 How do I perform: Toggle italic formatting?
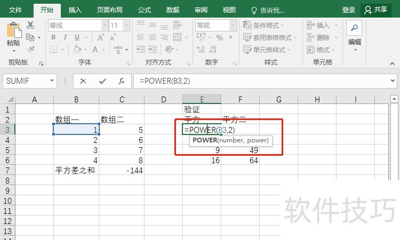[x=65, y=37]
